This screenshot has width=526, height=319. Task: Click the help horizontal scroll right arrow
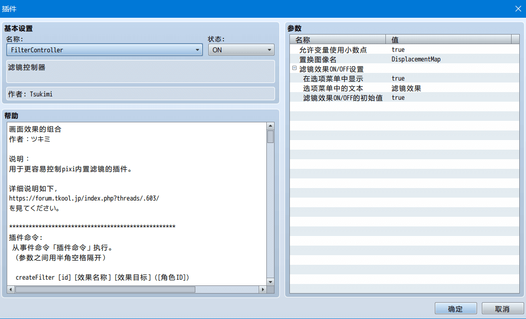[263, 289]
